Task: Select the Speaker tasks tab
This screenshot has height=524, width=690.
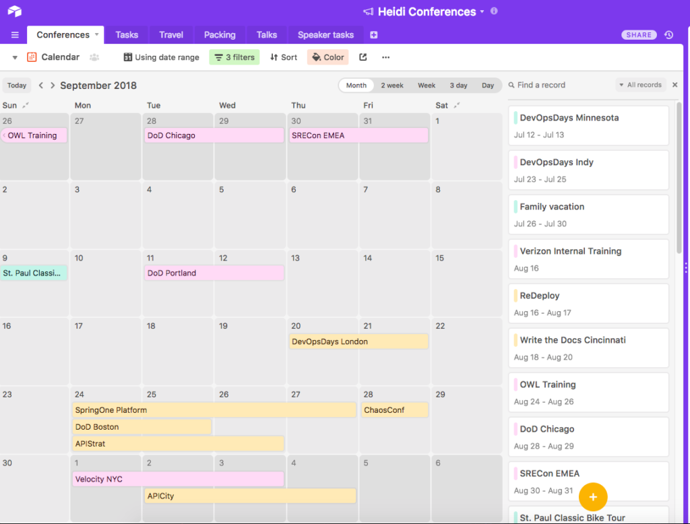Action: (325, 35)
